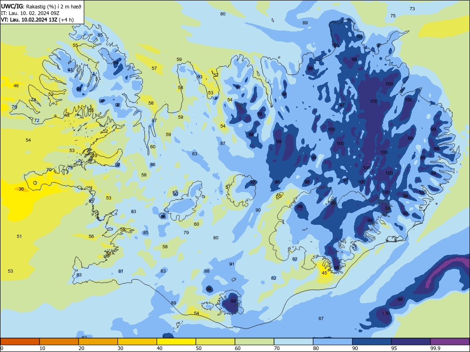This screenshot has width=470, height=352.
Task: Select the humidity value '56' on the map
Action: 91,236
